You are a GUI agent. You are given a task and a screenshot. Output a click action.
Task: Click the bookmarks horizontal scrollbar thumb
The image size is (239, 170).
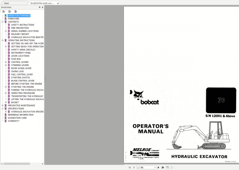[x=17, y=164]
